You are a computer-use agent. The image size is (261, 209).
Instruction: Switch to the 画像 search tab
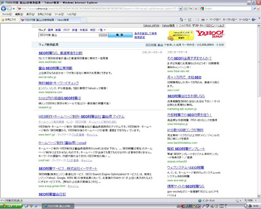coord(50,30)
